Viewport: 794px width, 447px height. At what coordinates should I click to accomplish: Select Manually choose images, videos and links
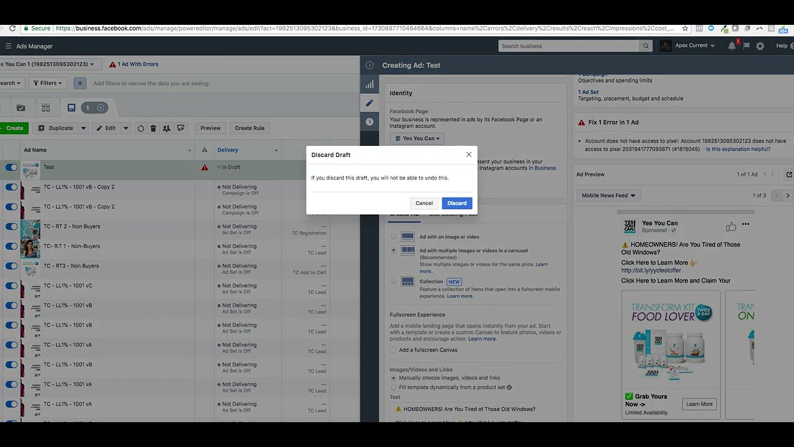393,377
